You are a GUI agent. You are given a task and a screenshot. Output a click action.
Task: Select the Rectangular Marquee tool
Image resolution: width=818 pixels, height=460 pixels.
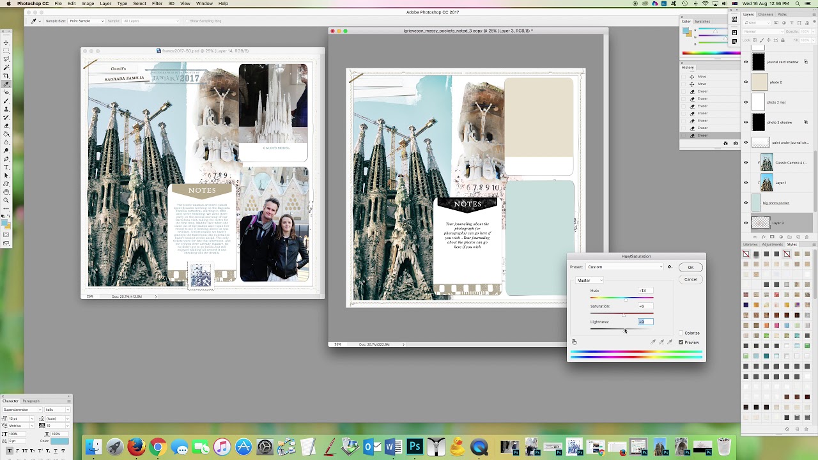(x=6, y=50)
